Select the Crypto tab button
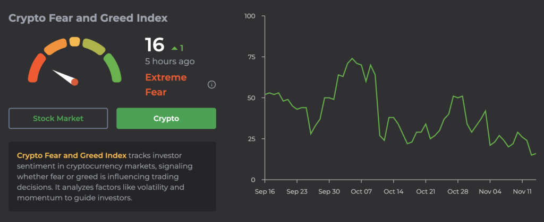The image size is (544, 222). [x=166, y=118]
